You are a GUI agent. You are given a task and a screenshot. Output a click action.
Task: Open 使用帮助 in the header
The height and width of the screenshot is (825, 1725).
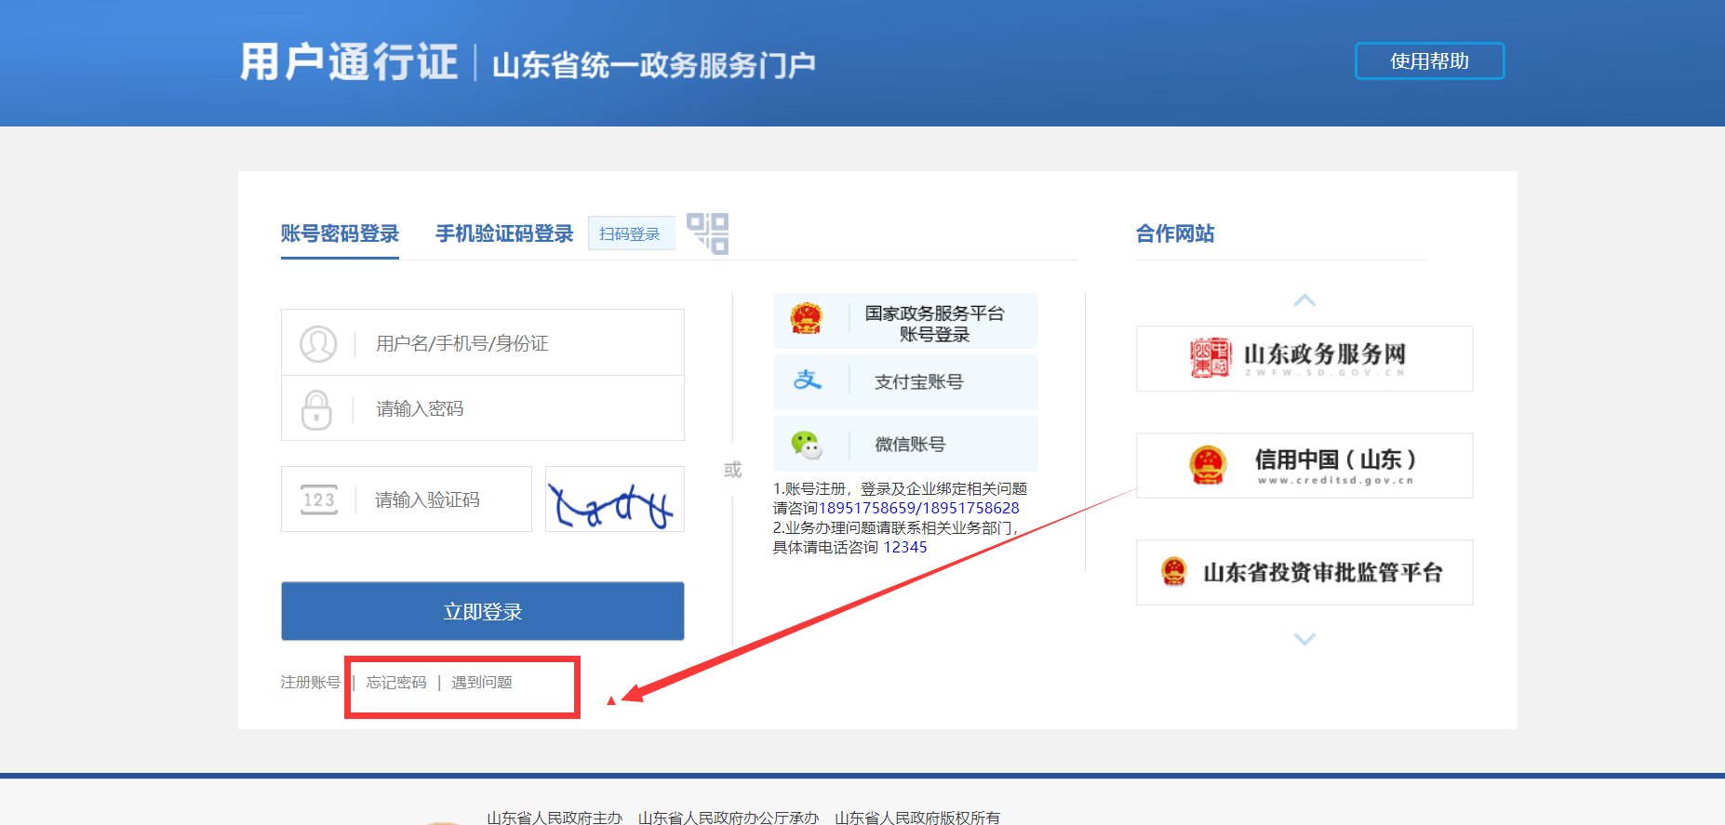[x=1429, y=61]
